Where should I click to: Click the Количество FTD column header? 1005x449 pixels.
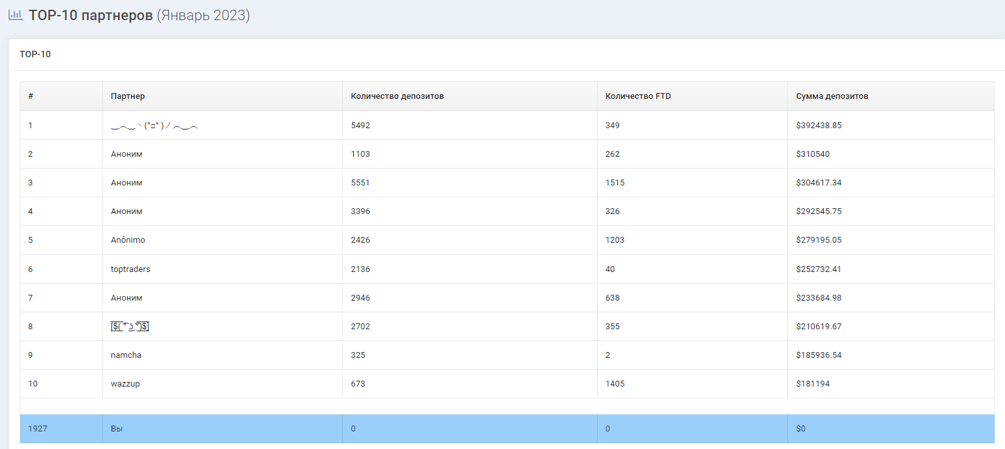(637, 96)
